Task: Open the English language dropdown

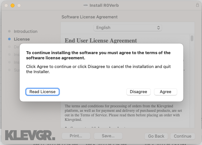Action: [128, 28]
